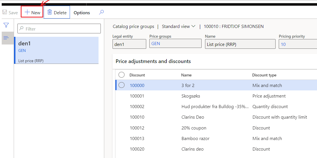Toggle the select-all circle in grid header
317x158 pixels.
[x=122, y=75]
